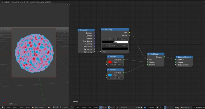Click the add new material plus icon
The height and width of the screenshot is (109, 205).
tap(139, 107)
